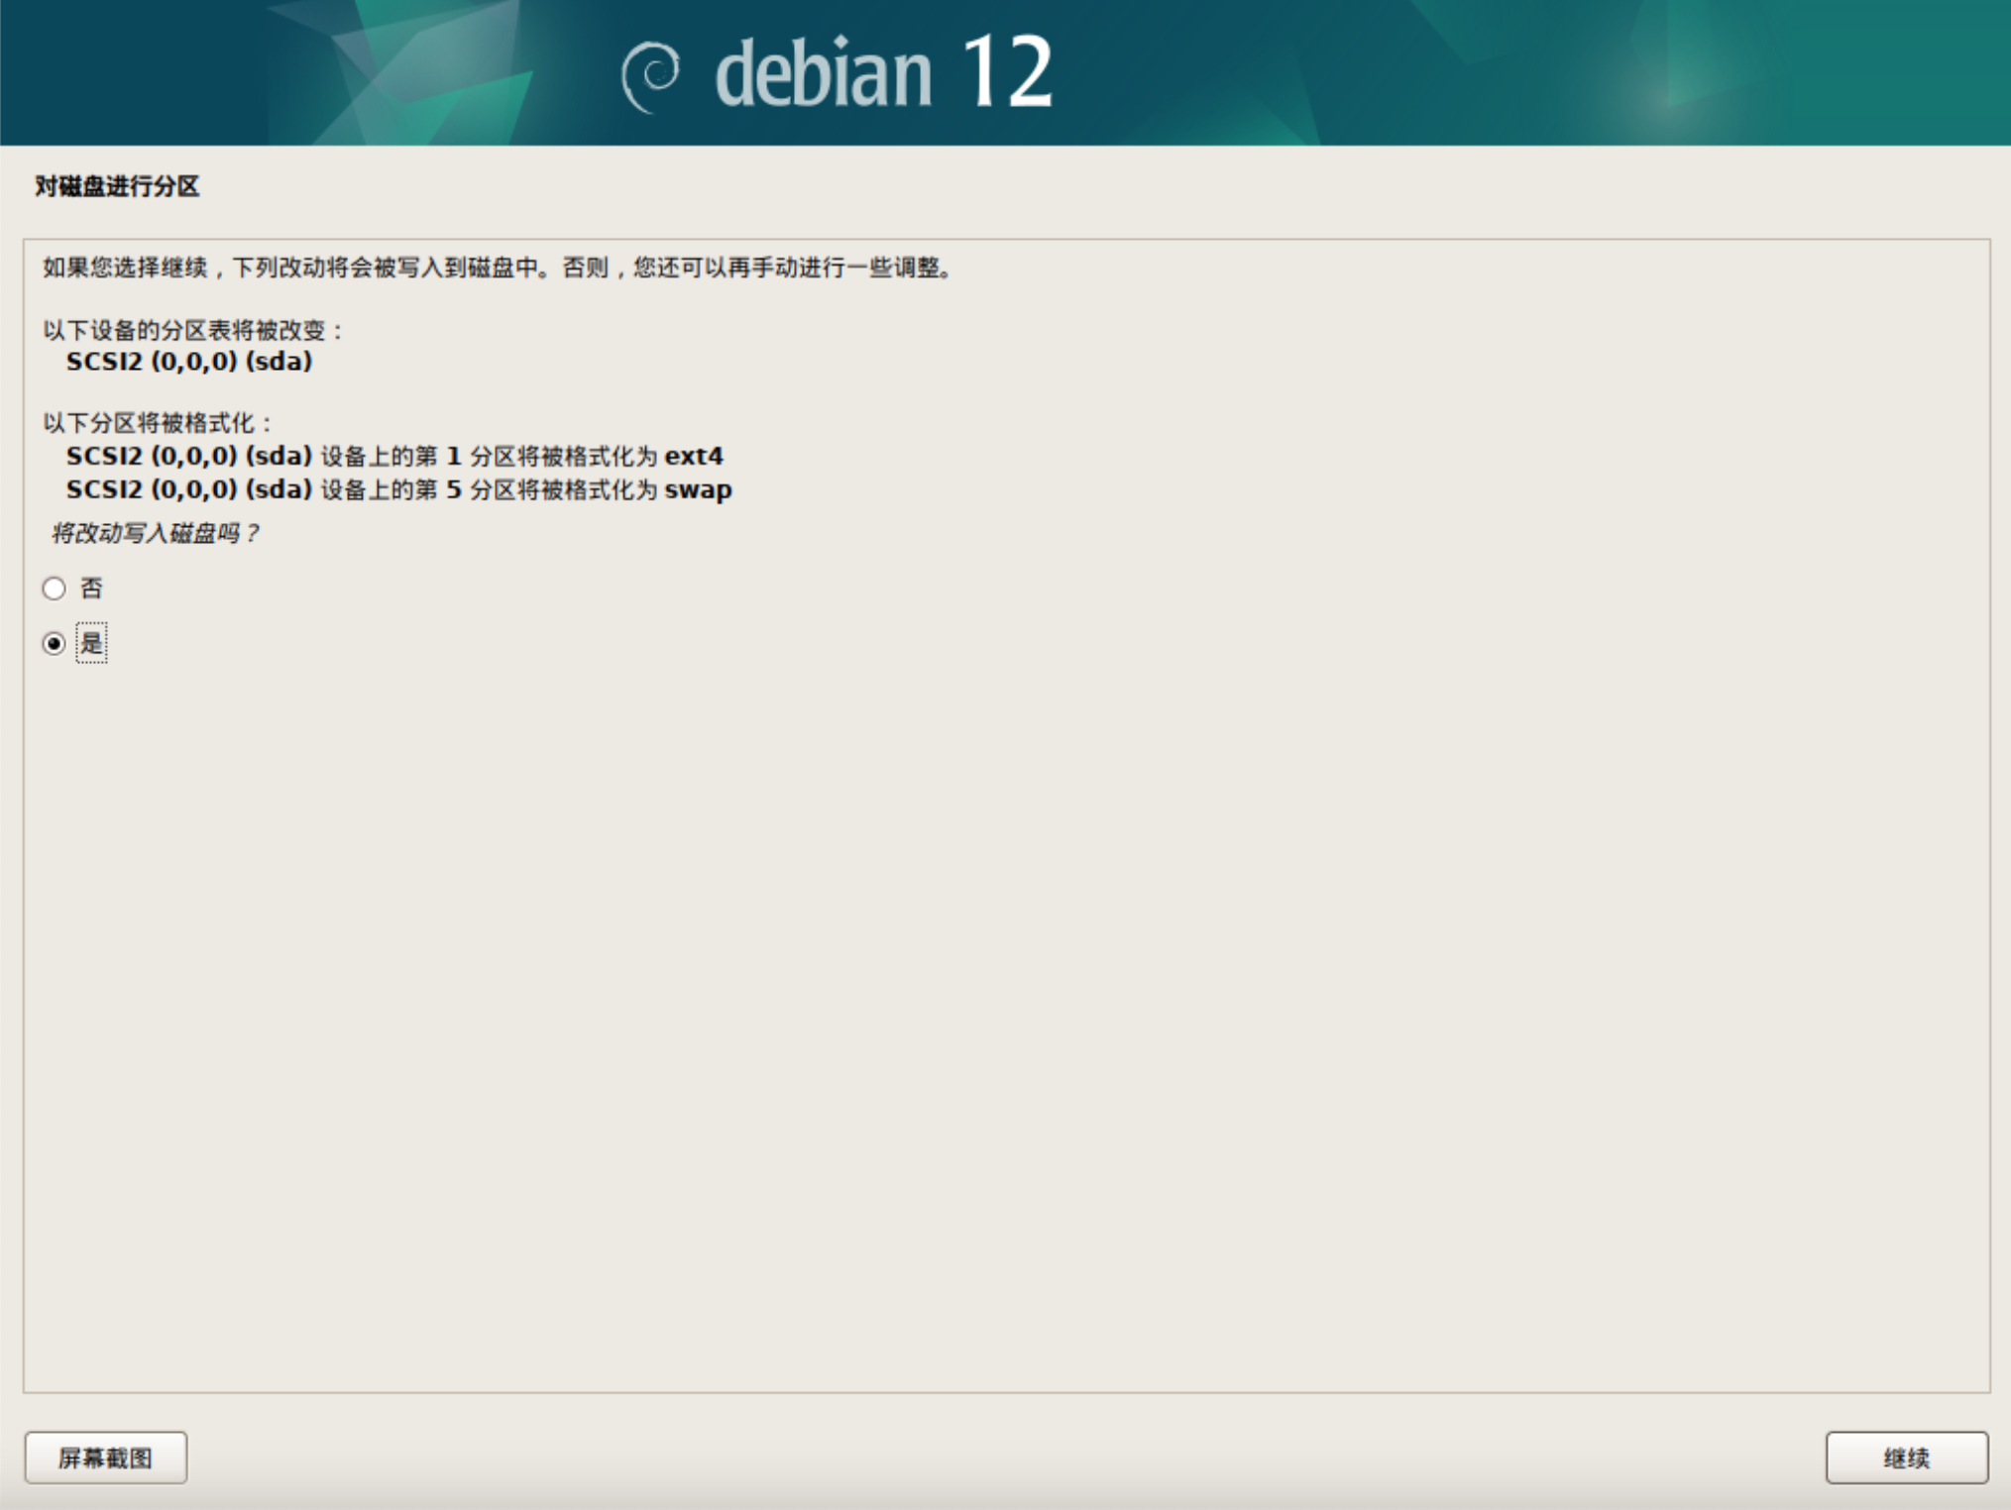Image resolution: width=2011 pixels, height=1510 pixels.
Task: Click the 将改动写入磁盘吗？ question text
Action: point(154,533)
